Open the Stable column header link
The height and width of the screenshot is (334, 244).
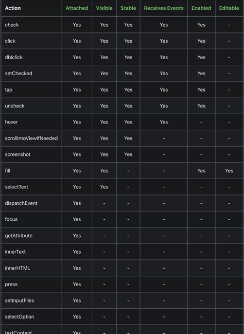click(x=128, y=8)
